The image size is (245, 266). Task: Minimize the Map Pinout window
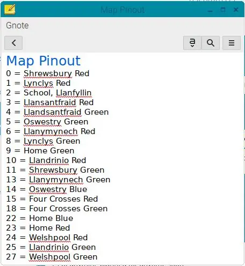[x=210, y=10]
